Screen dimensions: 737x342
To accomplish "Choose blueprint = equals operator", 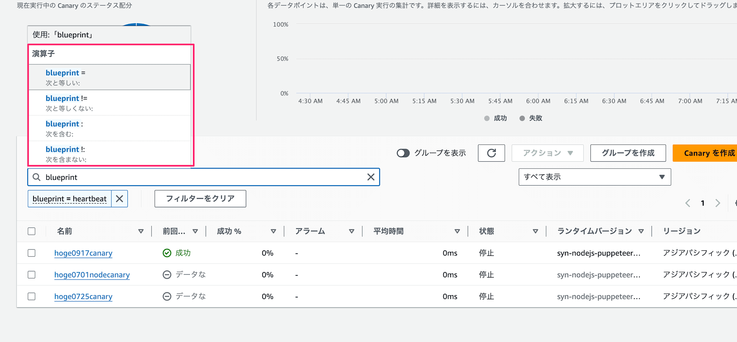I will 110,77.
